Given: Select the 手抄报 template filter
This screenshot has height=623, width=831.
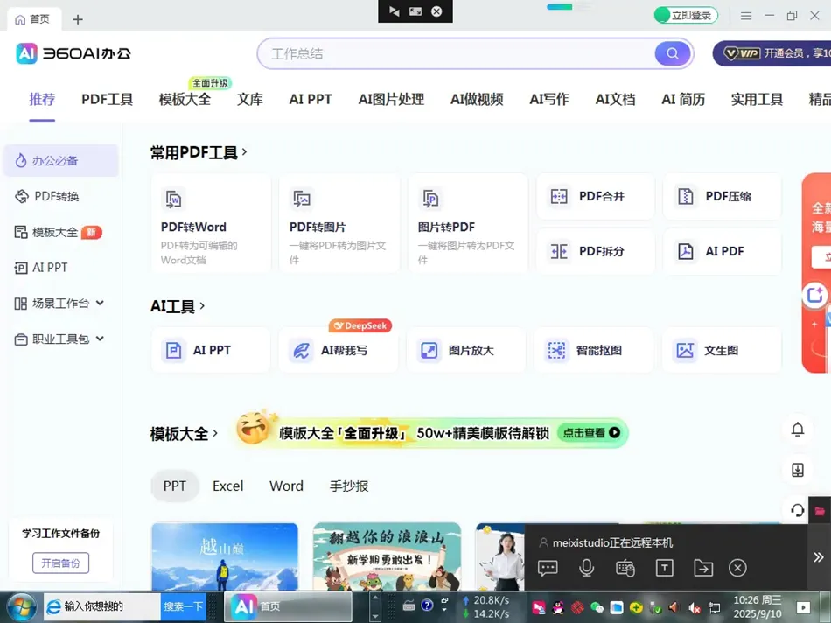Looking at the screenshot, I should click(349, 486).
